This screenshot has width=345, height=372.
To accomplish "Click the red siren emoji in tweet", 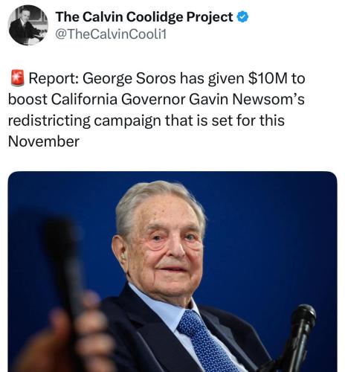I will 18,78.
